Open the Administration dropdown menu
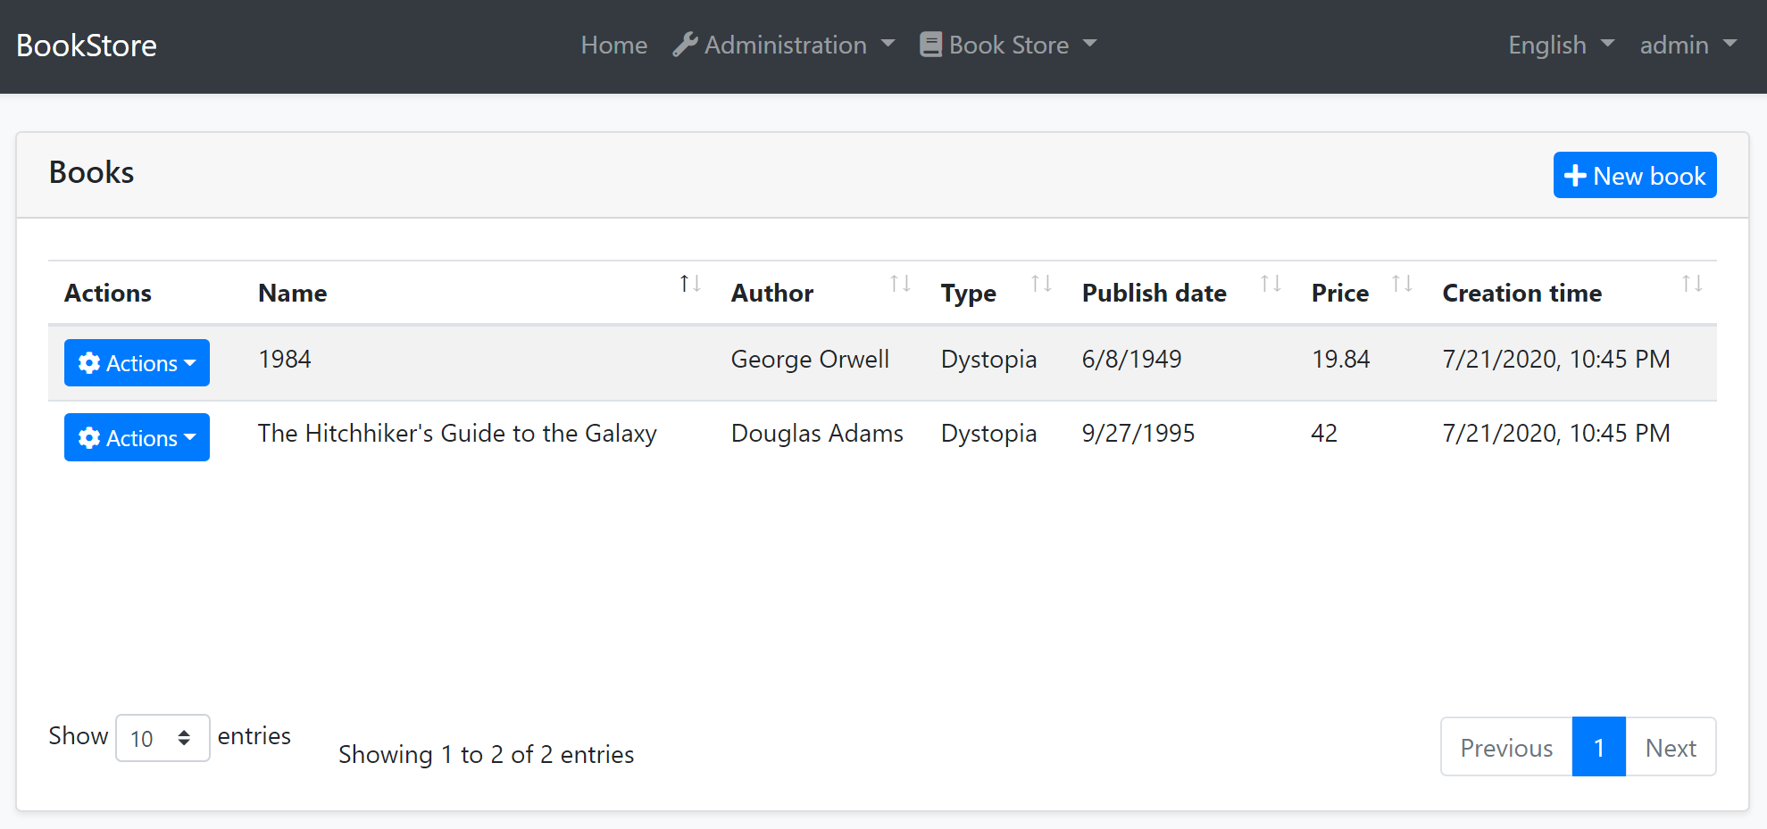Screen dimensions: 1767x829 click(x=784, y=45)
